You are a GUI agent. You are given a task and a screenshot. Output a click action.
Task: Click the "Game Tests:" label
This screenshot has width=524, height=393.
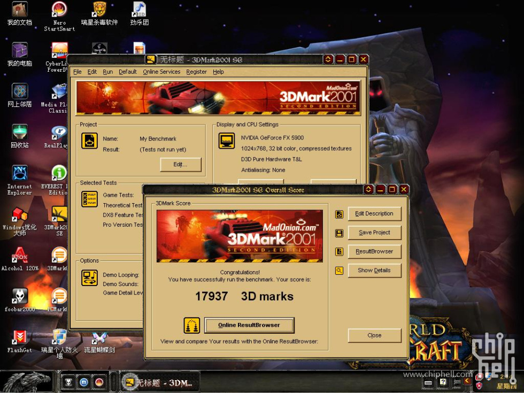coord(118,195)
